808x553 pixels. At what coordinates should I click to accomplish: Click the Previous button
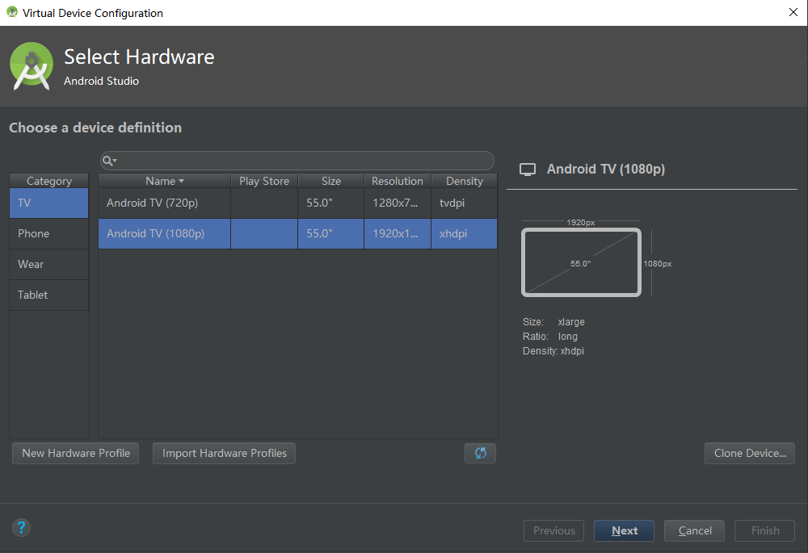[554, 531]
